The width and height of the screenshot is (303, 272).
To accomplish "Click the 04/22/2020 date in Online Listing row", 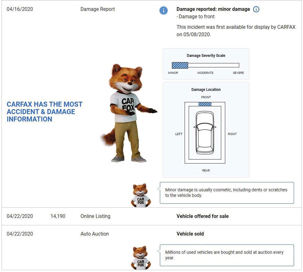I will [20, 216].
